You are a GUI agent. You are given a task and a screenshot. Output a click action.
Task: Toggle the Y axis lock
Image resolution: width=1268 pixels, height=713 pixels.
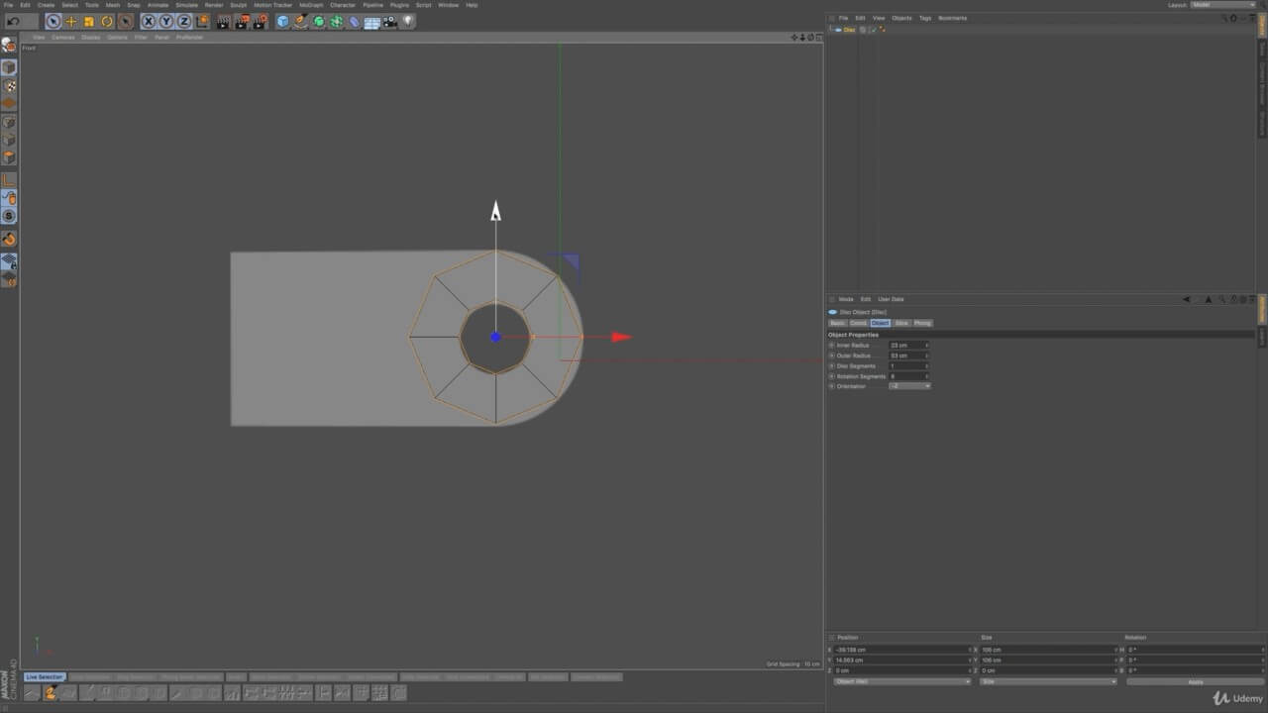point(166,21)
